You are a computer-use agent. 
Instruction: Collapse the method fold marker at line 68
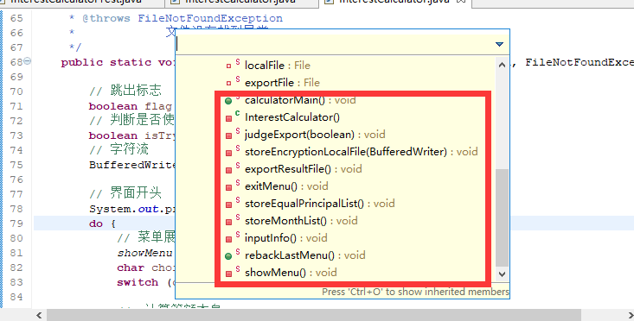coord(27,61)
